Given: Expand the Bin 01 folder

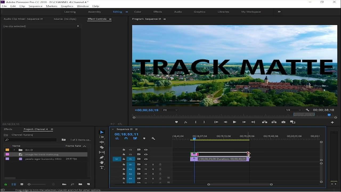Looking at the screenshot, I should pos(14,150).
